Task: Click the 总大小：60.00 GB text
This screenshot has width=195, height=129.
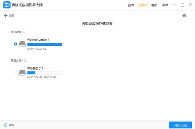Action: (x=37, y=49)
